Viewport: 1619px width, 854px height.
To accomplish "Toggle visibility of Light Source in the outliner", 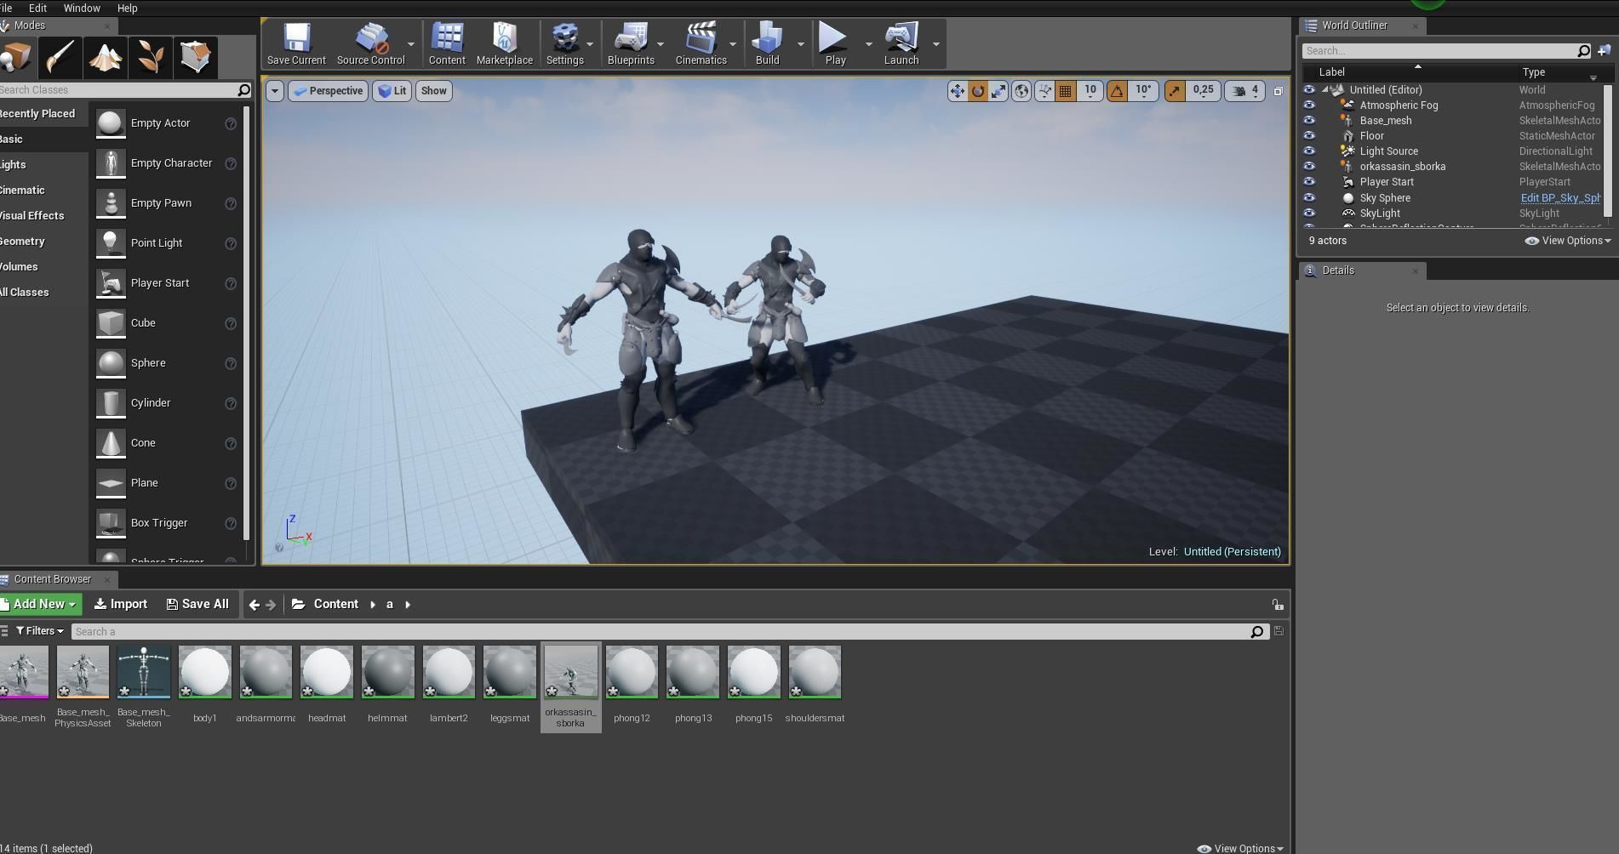I will 1309,151.
